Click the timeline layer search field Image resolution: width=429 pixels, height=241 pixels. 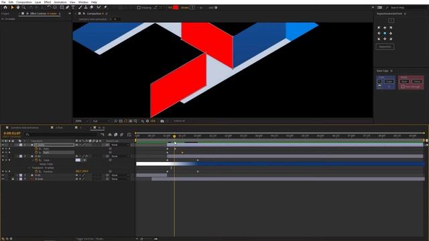pos(61,135)
